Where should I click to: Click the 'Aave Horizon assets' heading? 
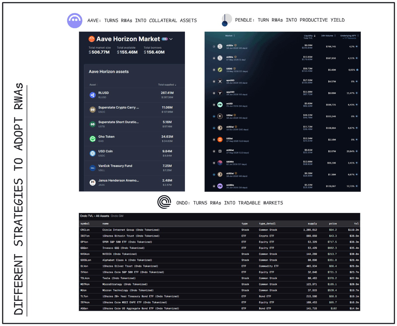(x=109, y=71)
